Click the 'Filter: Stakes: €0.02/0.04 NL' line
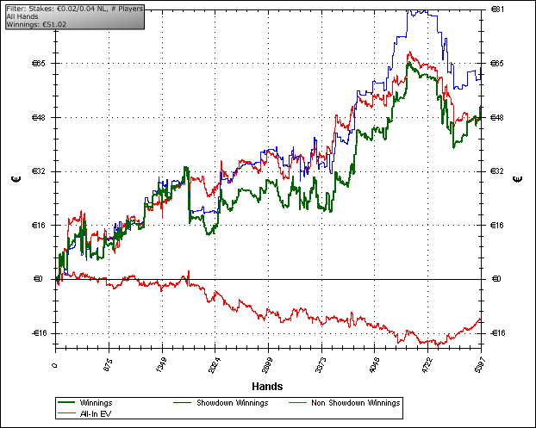Viewport: 536px width, 428px height. coord(74,9)
